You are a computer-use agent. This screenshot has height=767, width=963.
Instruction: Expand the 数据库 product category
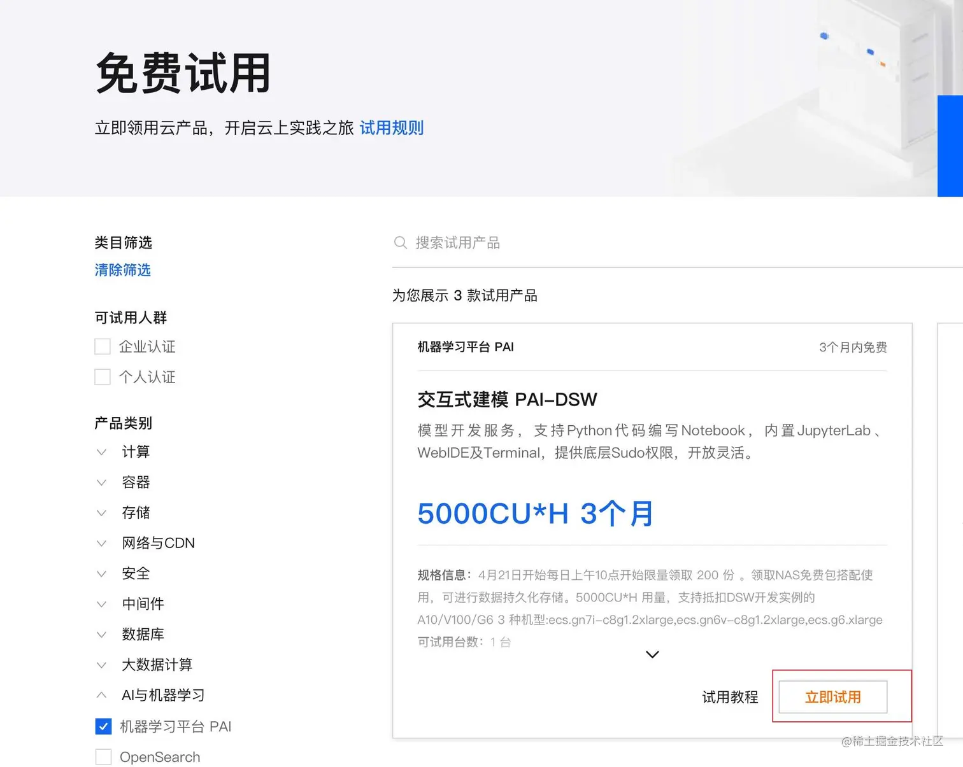pyautogui.click(x=102, y=635)
